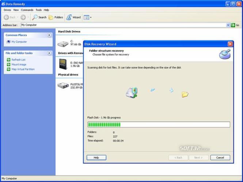Open My Computer link in Common Places
This screenshot has width=243, height=182.
click(x=19, y=42)
